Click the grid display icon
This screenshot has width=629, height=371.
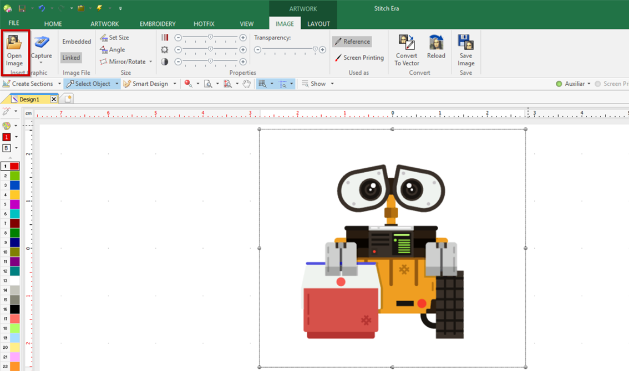click(x=262, y=84)
